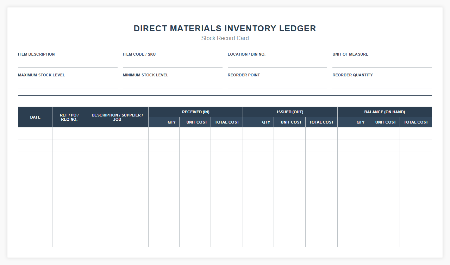Select the first ledger row's Date cell
Screen dimensions: 450x265
[x=35, y=133]
